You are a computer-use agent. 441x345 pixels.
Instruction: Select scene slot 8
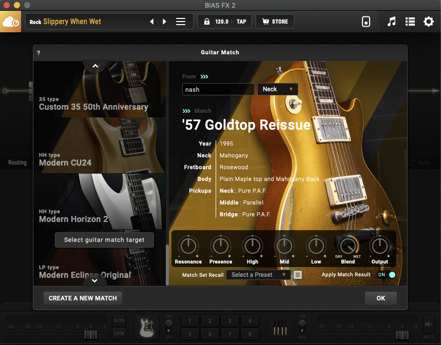[x=250, y=334]
